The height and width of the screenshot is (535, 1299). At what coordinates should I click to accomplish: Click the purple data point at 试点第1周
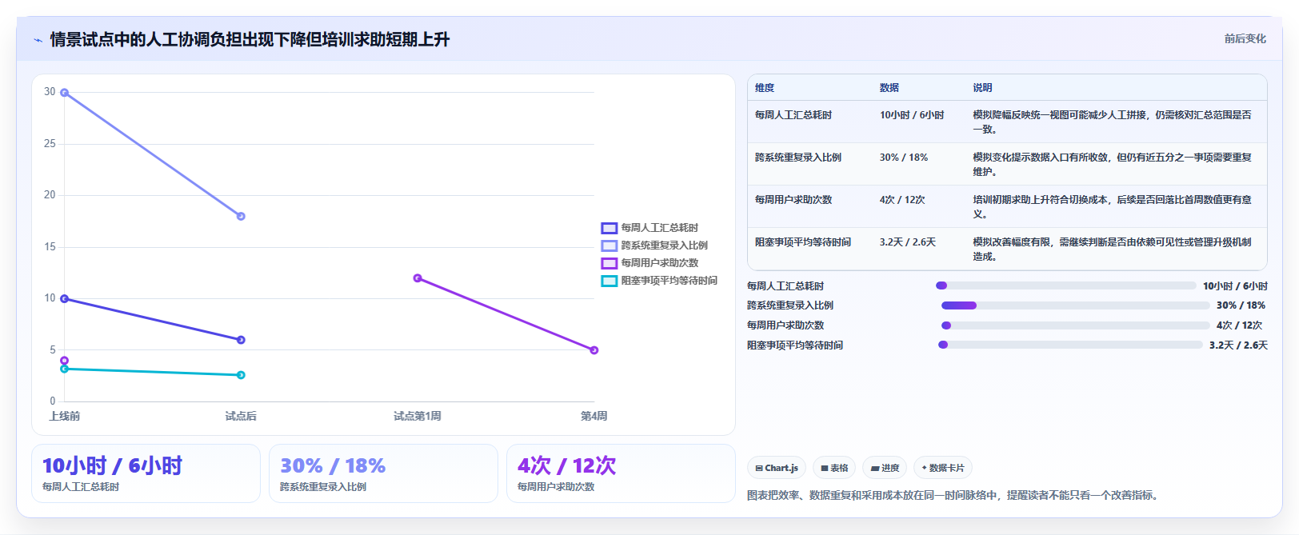point(418,278)
